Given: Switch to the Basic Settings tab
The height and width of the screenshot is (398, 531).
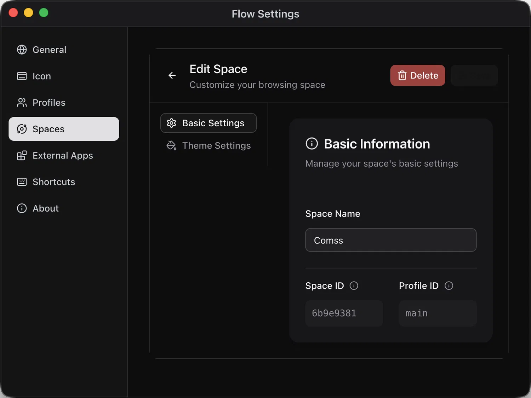Looking at the screenshot, I should coord(209,123).
